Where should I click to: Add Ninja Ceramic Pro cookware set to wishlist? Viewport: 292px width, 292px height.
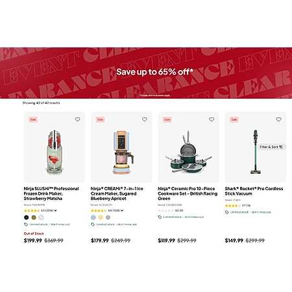click(x=212, y=119)
